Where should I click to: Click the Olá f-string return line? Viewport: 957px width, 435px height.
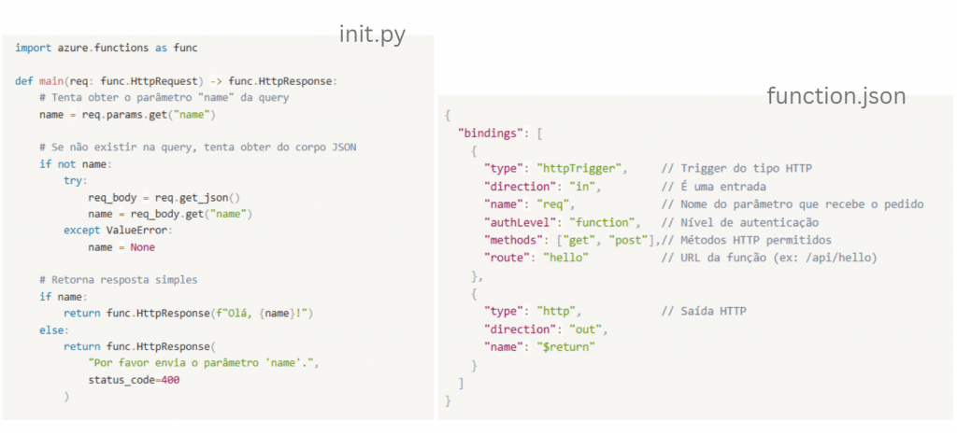click(187, 314)
